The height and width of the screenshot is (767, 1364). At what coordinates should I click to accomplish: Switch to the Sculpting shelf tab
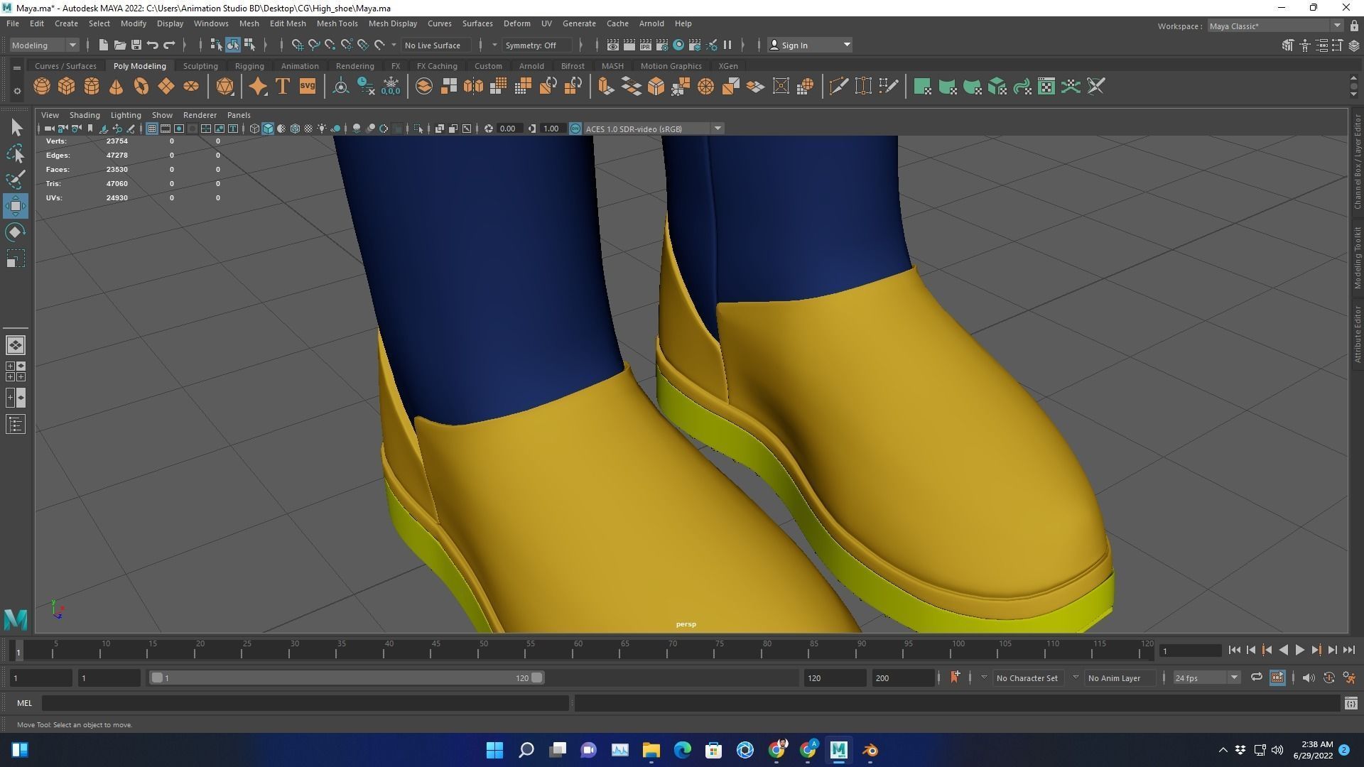coord(200,66)
